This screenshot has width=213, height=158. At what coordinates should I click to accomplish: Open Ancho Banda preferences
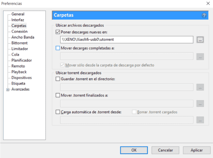click(23, 37)
